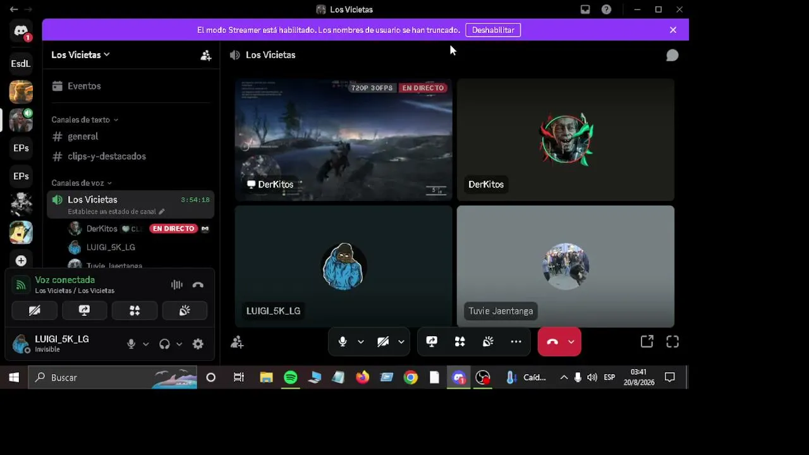
Task: Open microphone options arrow in call bar
Action: (x=361, y=342)
